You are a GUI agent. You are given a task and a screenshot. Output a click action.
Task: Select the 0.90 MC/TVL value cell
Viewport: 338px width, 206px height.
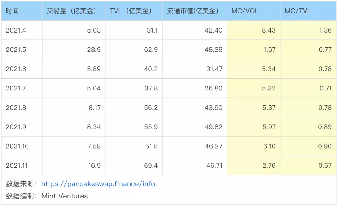[308, 146]
